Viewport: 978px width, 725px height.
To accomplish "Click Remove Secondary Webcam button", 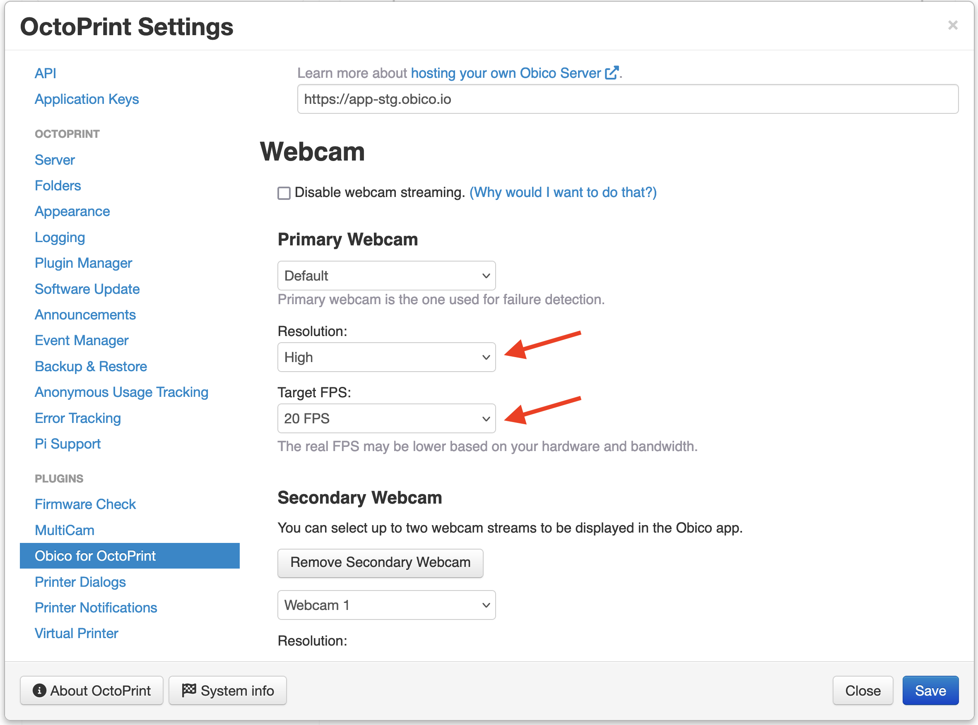I will point(380,563).
